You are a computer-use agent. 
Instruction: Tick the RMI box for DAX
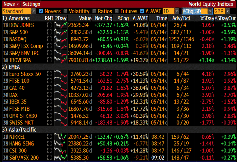(x=49, y=95)
